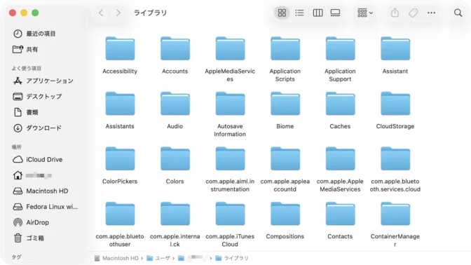Click the Tags toolbar icon

coord(414,13)
